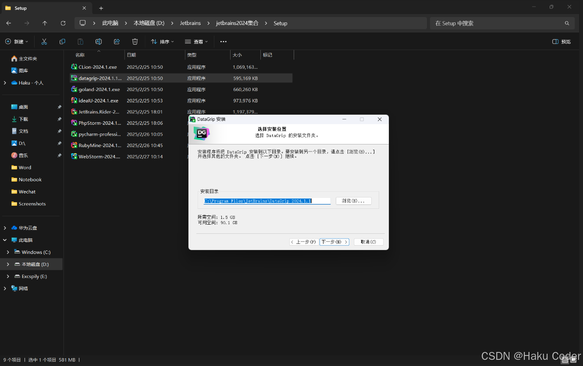The width and height of the screenshot is (583, 366).
Task: Click the Rename icon in toolbar
Action: pos(99,42)
